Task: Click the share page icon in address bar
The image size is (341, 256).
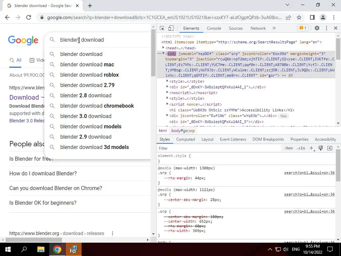Action: tap(288, 17)
